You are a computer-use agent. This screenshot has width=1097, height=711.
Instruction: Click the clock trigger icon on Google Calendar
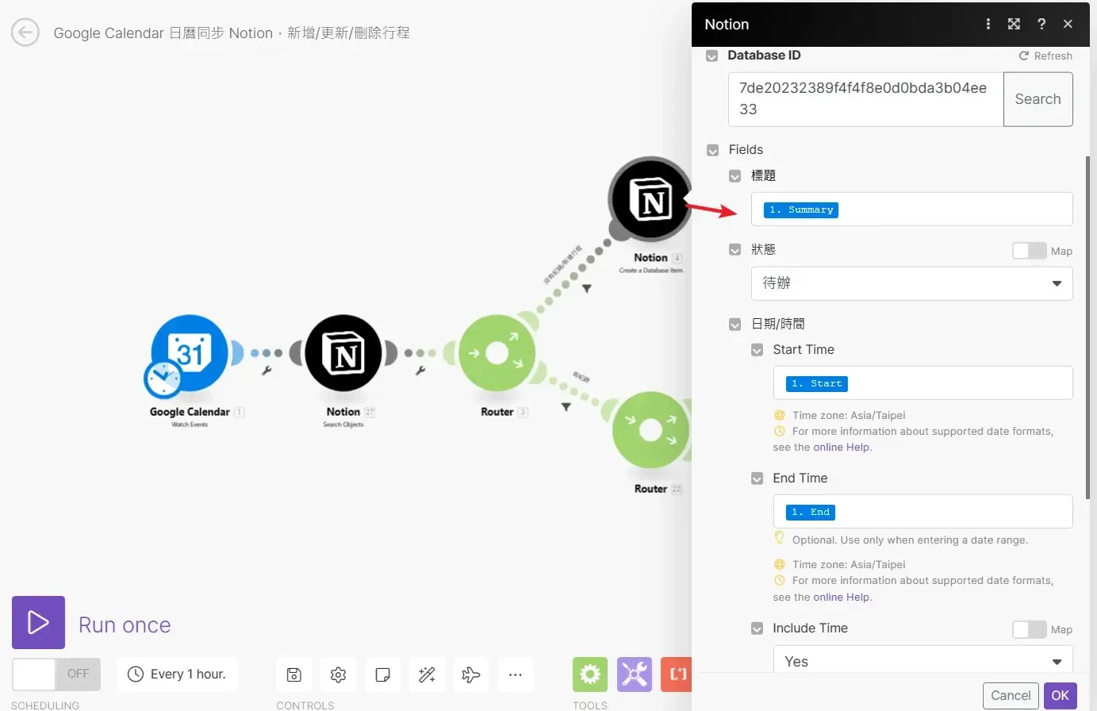coord(163,378)
